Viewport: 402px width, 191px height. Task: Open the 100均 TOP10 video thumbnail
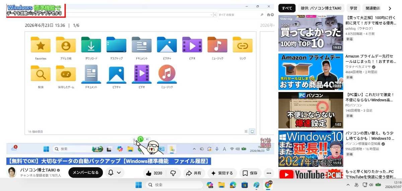tap(311, 33)
